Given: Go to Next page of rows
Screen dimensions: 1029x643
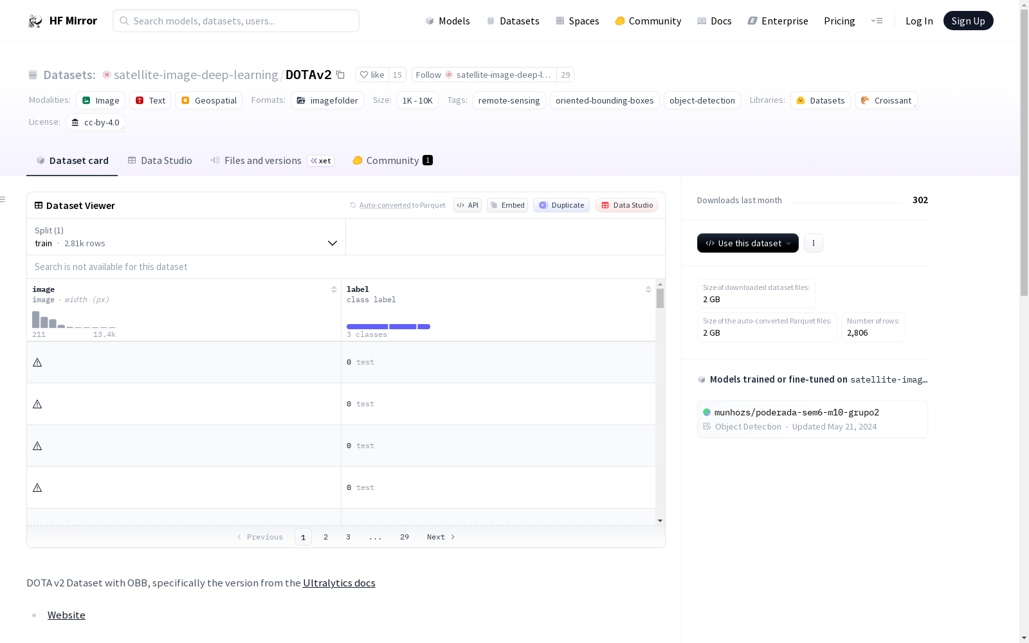Looking at the screenshot, I should pyautogui.click(x=441, y=537).
